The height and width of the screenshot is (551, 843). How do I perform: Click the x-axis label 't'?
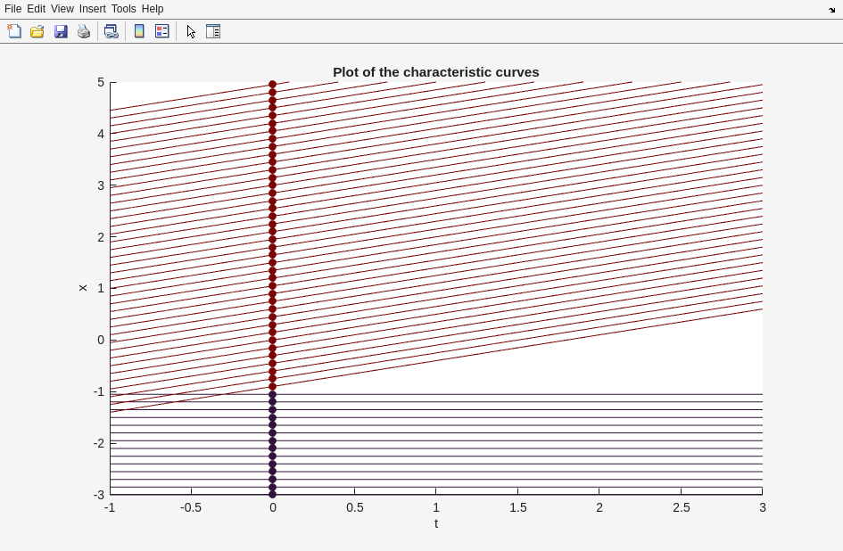point(436,523)
